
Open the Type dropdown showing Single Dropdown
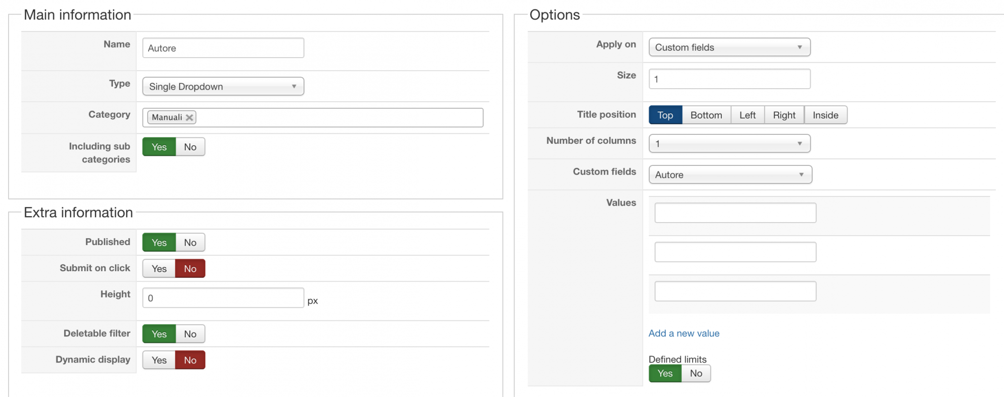tap(223, 86)
